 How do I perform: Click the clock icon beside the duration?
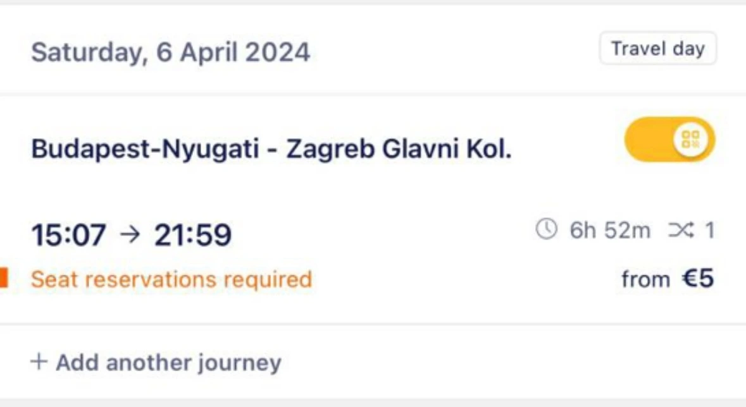pyautogui.click(x=546, y=230)
